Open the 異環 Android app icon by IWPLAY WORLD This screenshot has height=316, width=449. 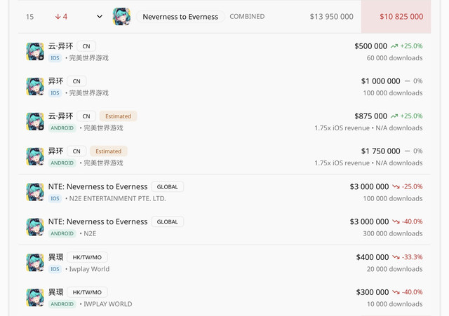point(35,297)
